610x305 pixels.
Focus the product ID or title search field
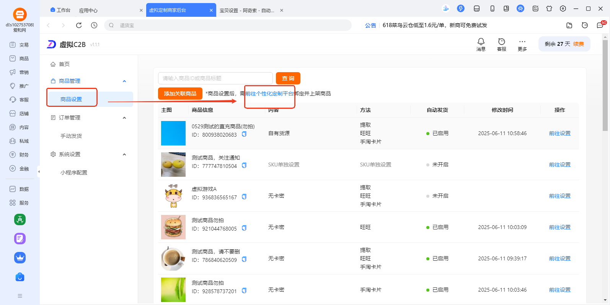tap(215, 78)
